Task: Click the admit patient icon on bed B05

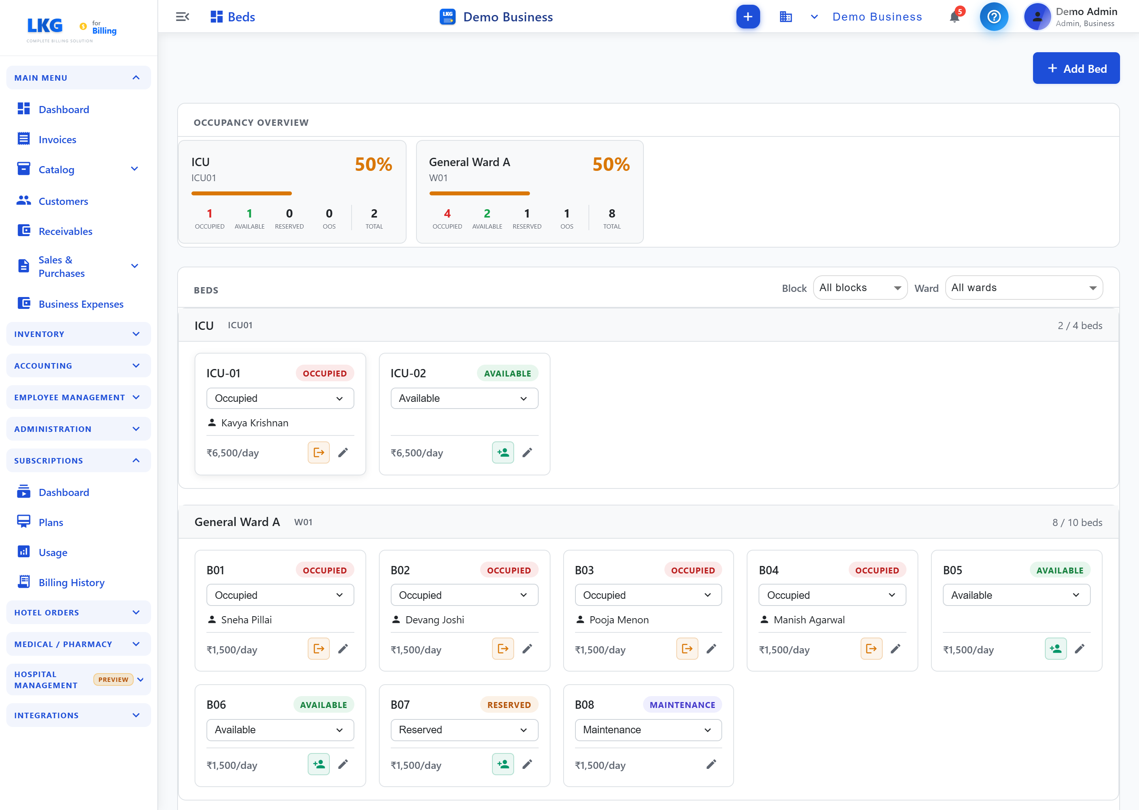Action: (x=1055, y=649)
